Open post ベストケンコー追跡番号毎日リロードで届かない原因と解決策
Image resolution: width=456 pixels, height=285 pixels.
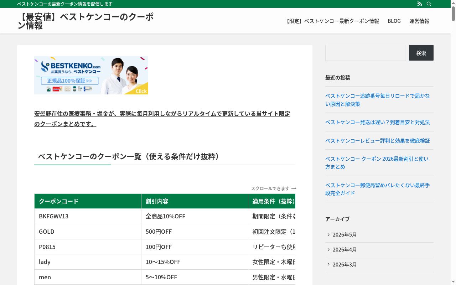pyautogui.click(x=378, y=100)
